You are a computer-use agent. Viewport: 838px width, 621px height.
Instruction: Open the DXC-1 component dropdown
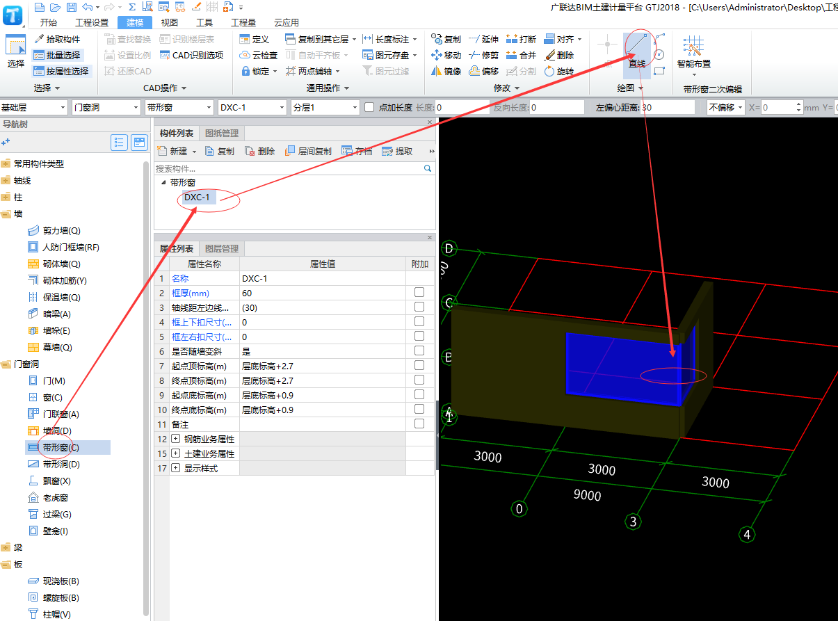click(252, 107)
